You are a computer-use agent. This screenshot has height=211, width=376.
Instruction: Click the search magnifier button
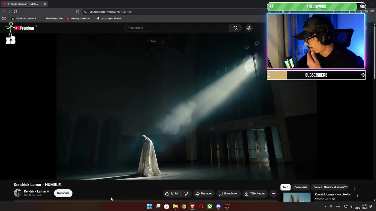coord(236,28)
